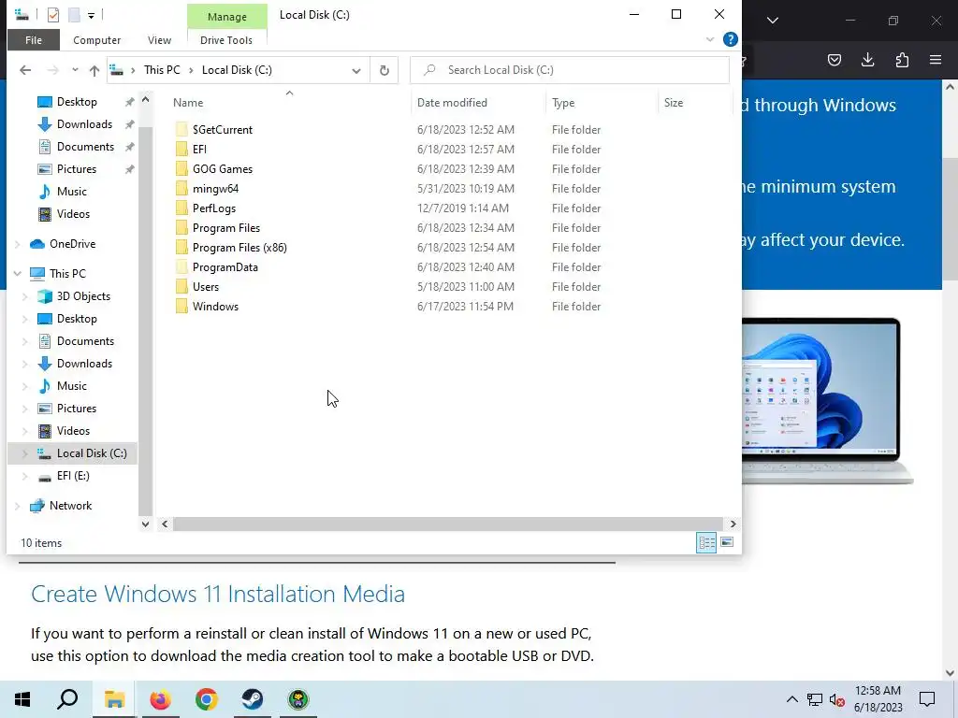
Task: Open the Firefox application menu
Action: tap(936, 60)
